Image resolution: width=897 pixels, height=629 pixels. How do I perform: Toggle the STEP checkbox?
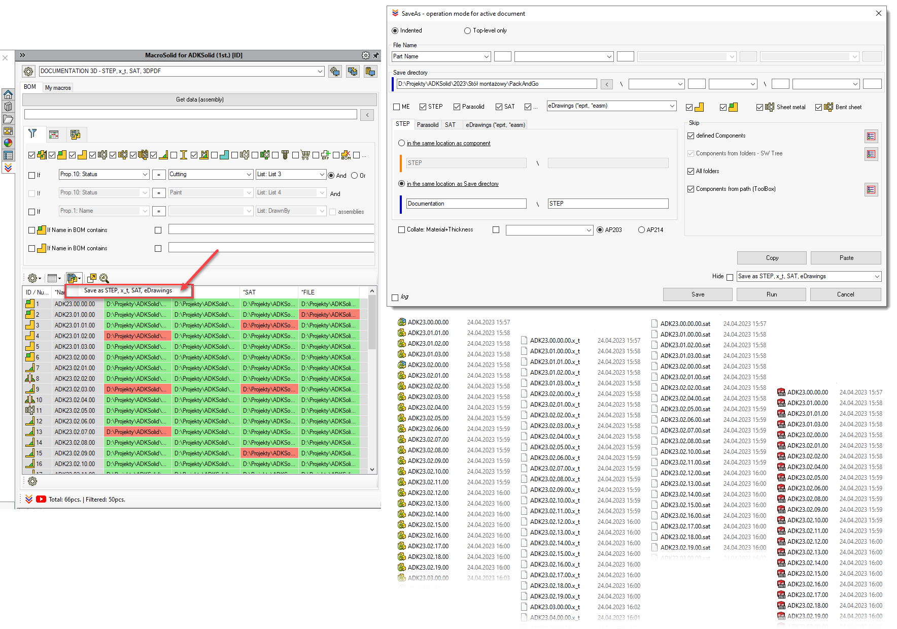(x=423, y=107)
